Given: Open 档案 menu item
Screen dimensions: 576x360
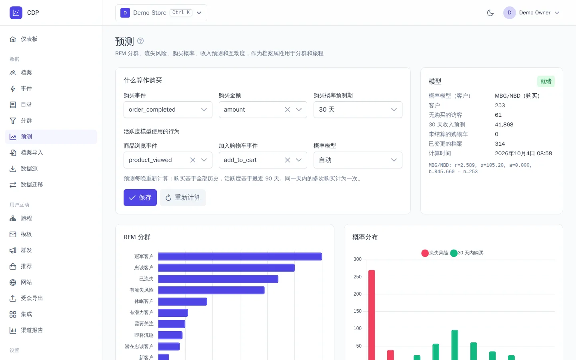Looking at the screenshot, I should tap(51, 73).
